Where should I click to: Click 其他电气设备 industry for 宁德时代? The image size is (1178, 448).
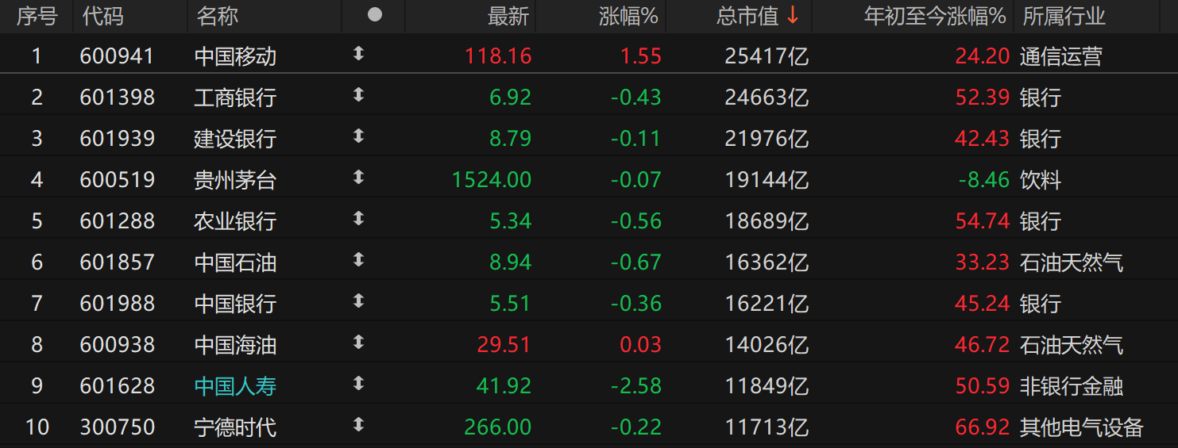pos(1081,427)
